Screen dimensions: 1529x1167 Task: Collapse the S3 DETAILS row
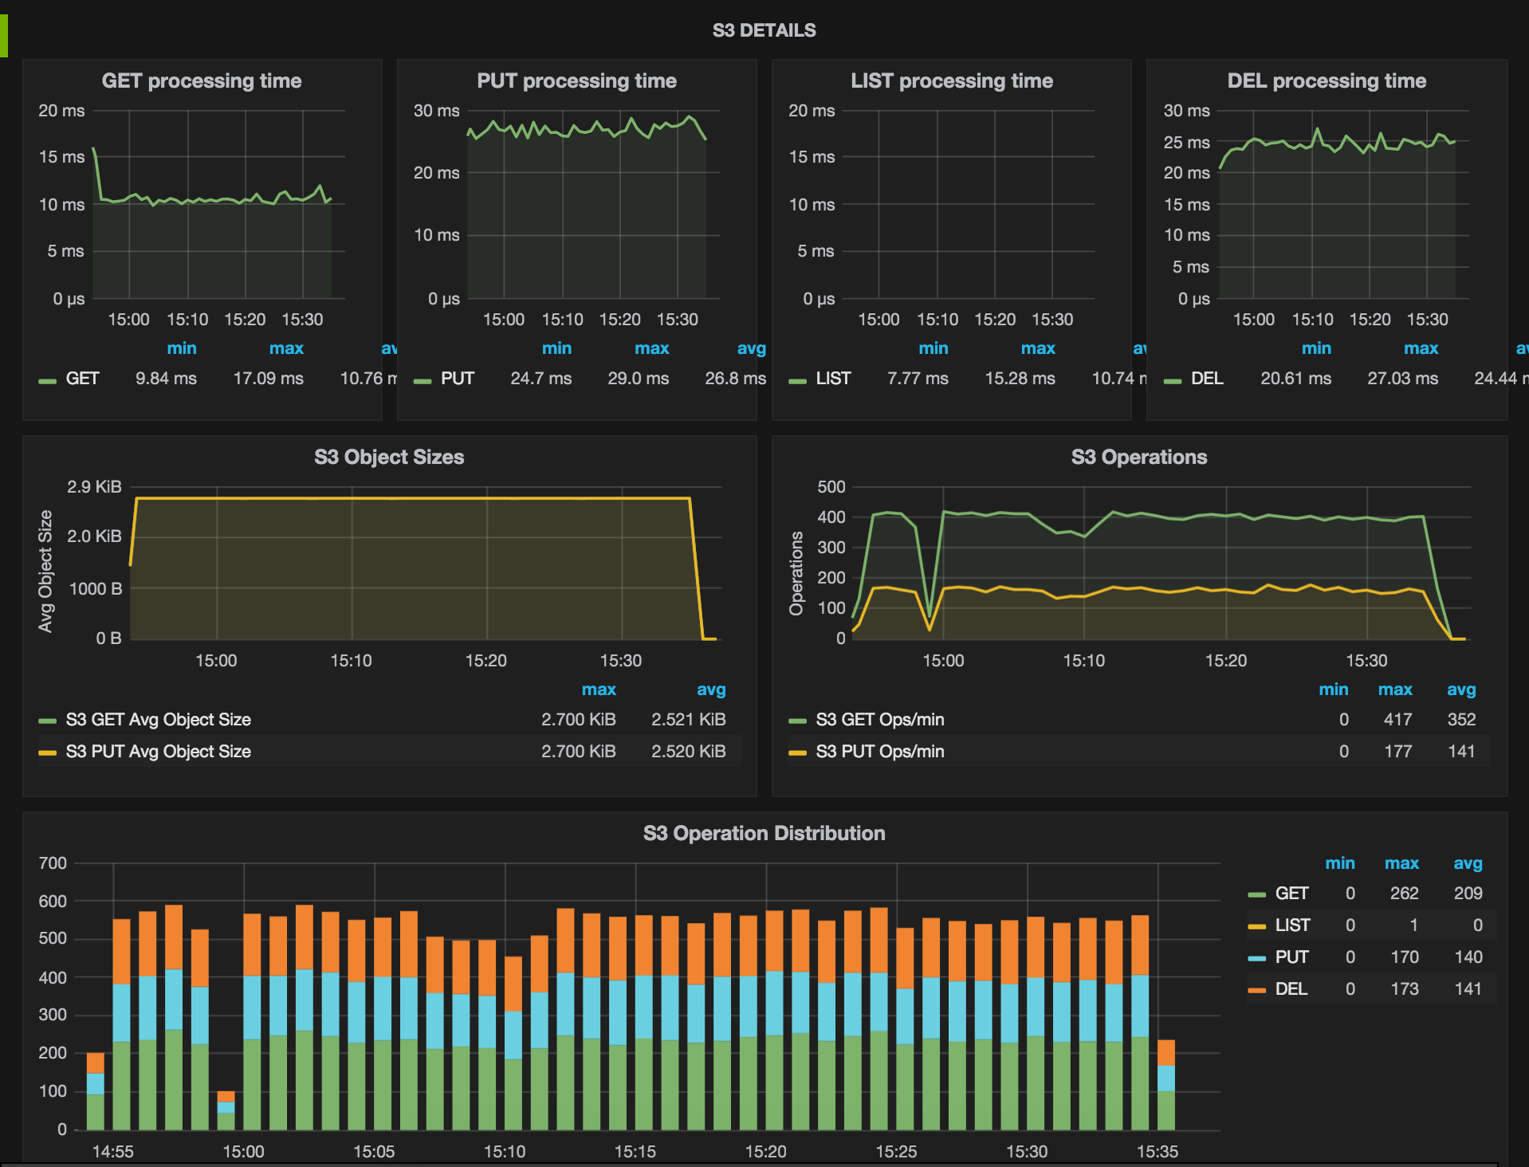click(x=764, y=30)
